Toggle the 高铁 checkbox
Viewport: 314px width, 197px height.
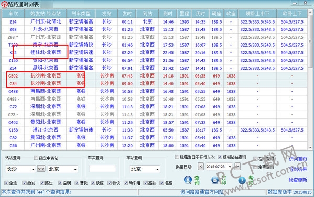[x=145, y=183]
